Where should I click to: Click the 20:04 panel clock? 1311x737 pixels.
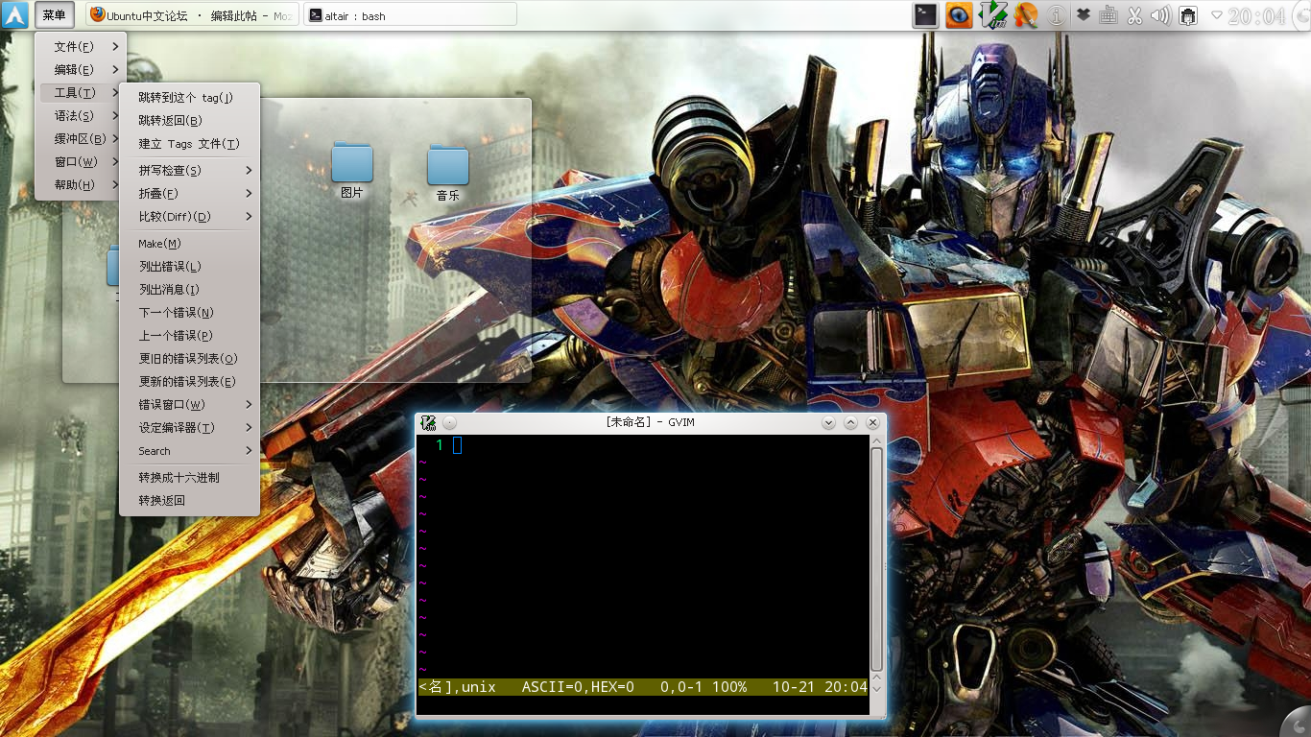(x=1255, y=16)
